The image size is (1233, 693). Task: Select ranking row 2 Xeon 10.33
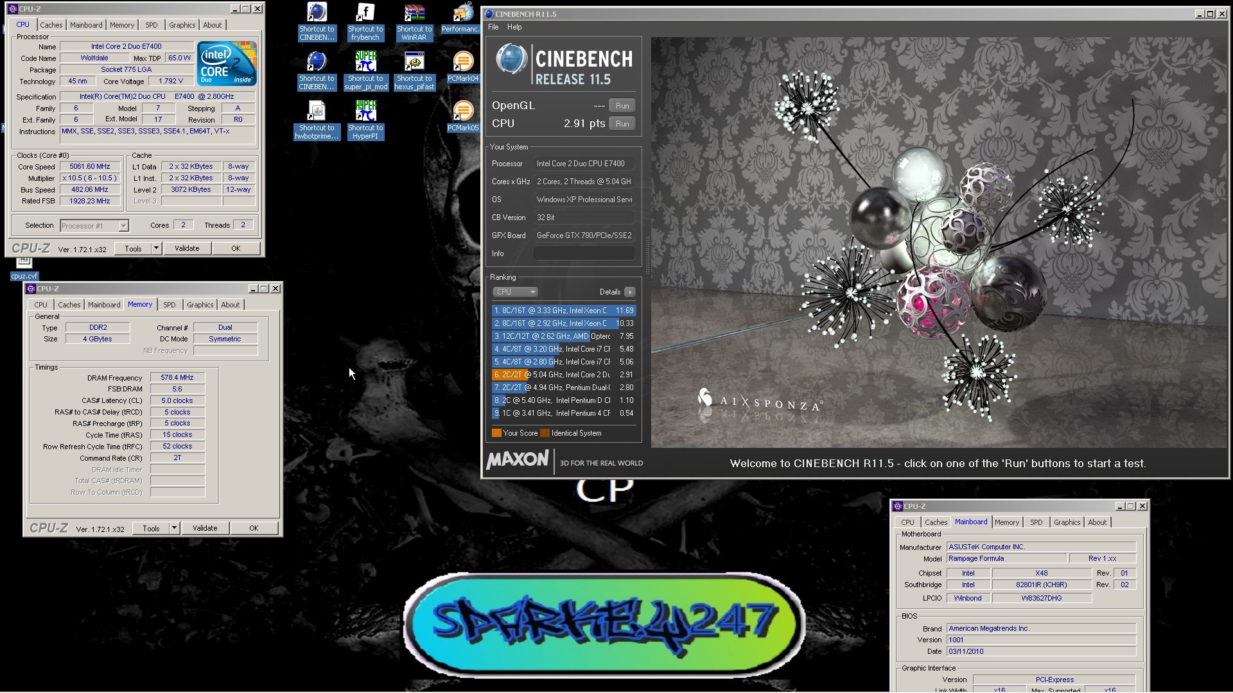(x=564, y=323)
